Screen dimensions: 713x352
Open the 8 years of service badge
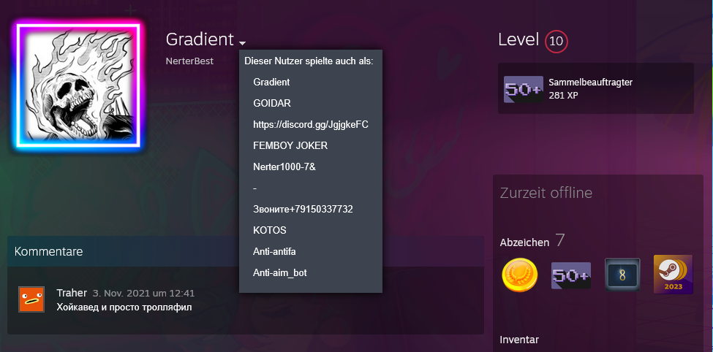(622, 275)
